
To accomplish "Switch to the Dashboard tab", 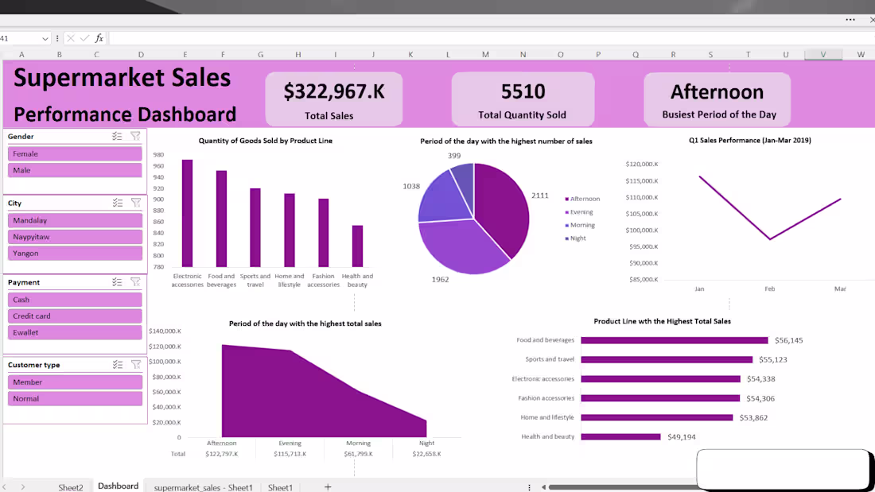I will coord(118,486).
